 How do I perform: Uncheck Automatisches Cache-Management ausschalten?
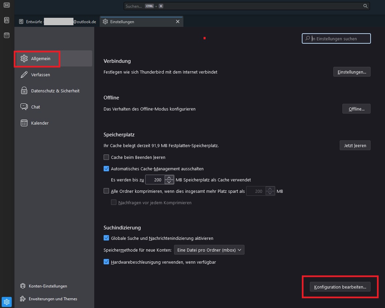(x=106, y=169)
